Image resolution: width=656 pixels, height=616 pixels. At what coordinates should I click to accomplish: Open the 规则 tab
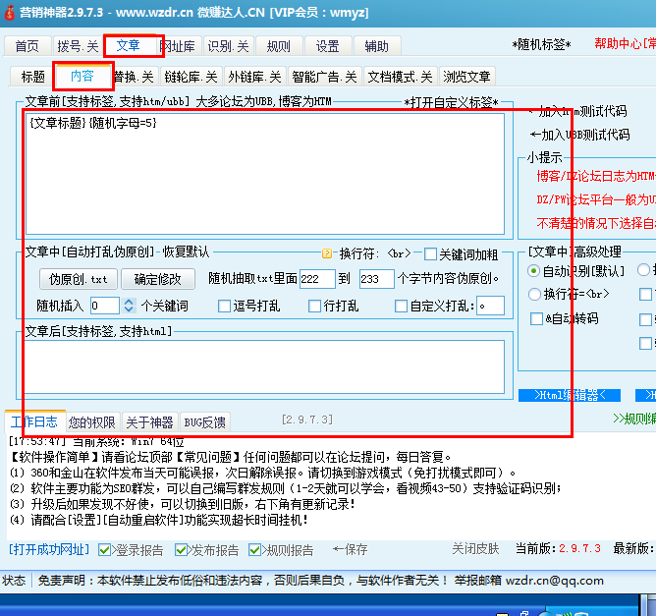pyautogui.click(x=279, y=46)
